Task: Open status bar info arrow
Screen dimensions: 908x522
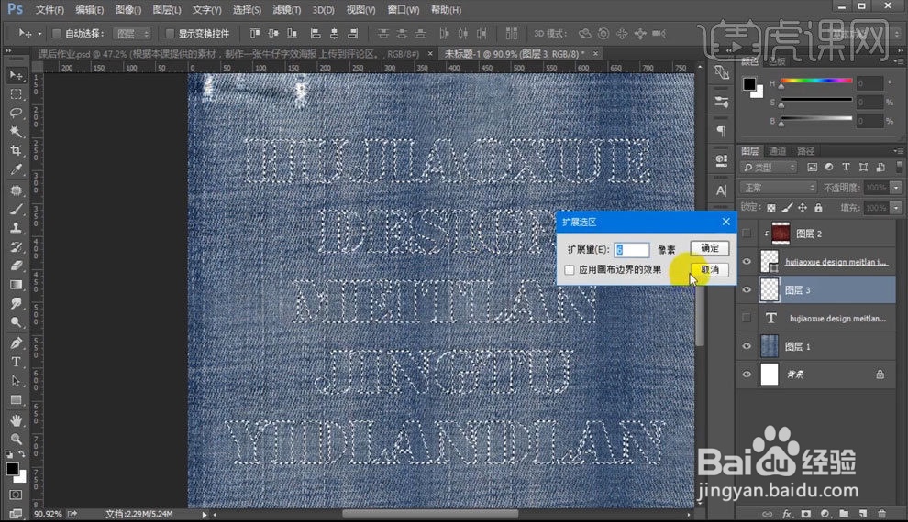Action: (204, 514)
